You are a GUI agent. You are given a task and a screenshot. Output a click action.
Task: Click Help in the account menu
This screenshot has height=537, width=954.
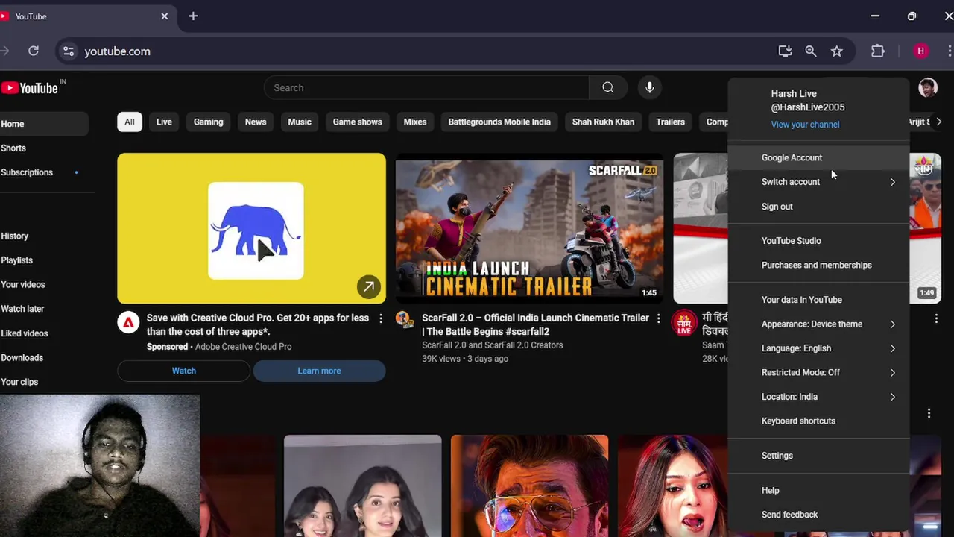(x=818, y=491)
